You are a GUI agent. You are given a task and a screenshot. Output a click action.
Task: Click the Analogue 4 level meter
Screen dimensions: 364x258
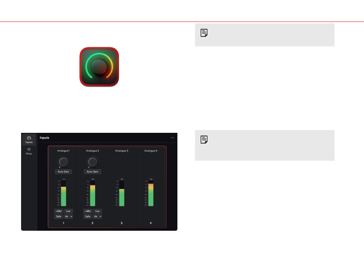click(151, 192)
